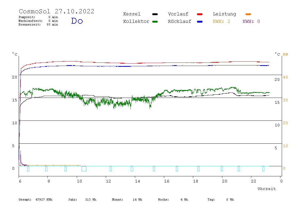This screenshot has width=306, height=216.
Task: Click the '16' hour tick label
Action: pyautogui.click(x=167, y=181)
